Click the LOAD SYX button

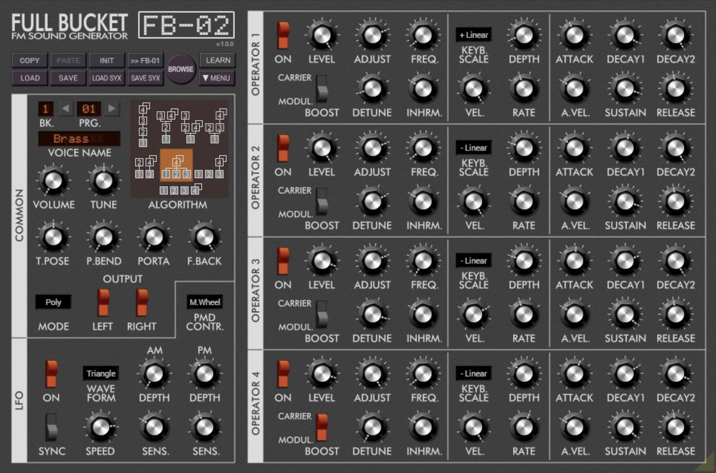[x=107, y=78]
